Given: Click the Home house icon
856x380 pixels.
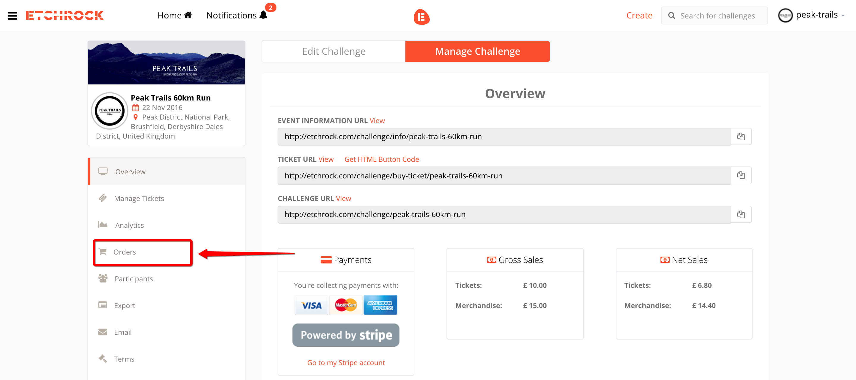Looking at the screenshot, I should [x=188, y=15].
